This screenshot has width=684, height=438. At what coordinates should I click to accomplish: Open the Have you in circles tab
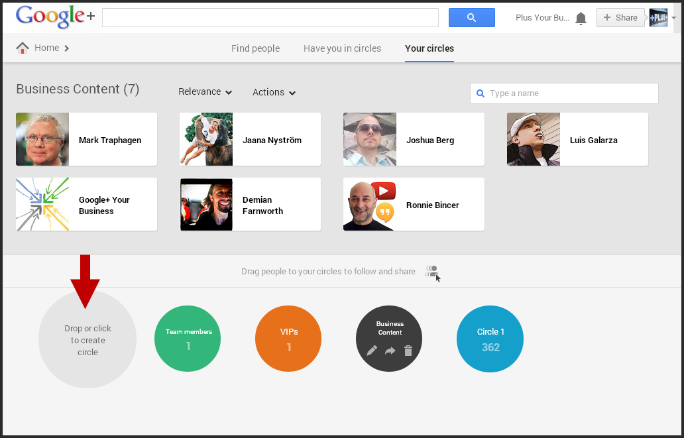point(342,48)
